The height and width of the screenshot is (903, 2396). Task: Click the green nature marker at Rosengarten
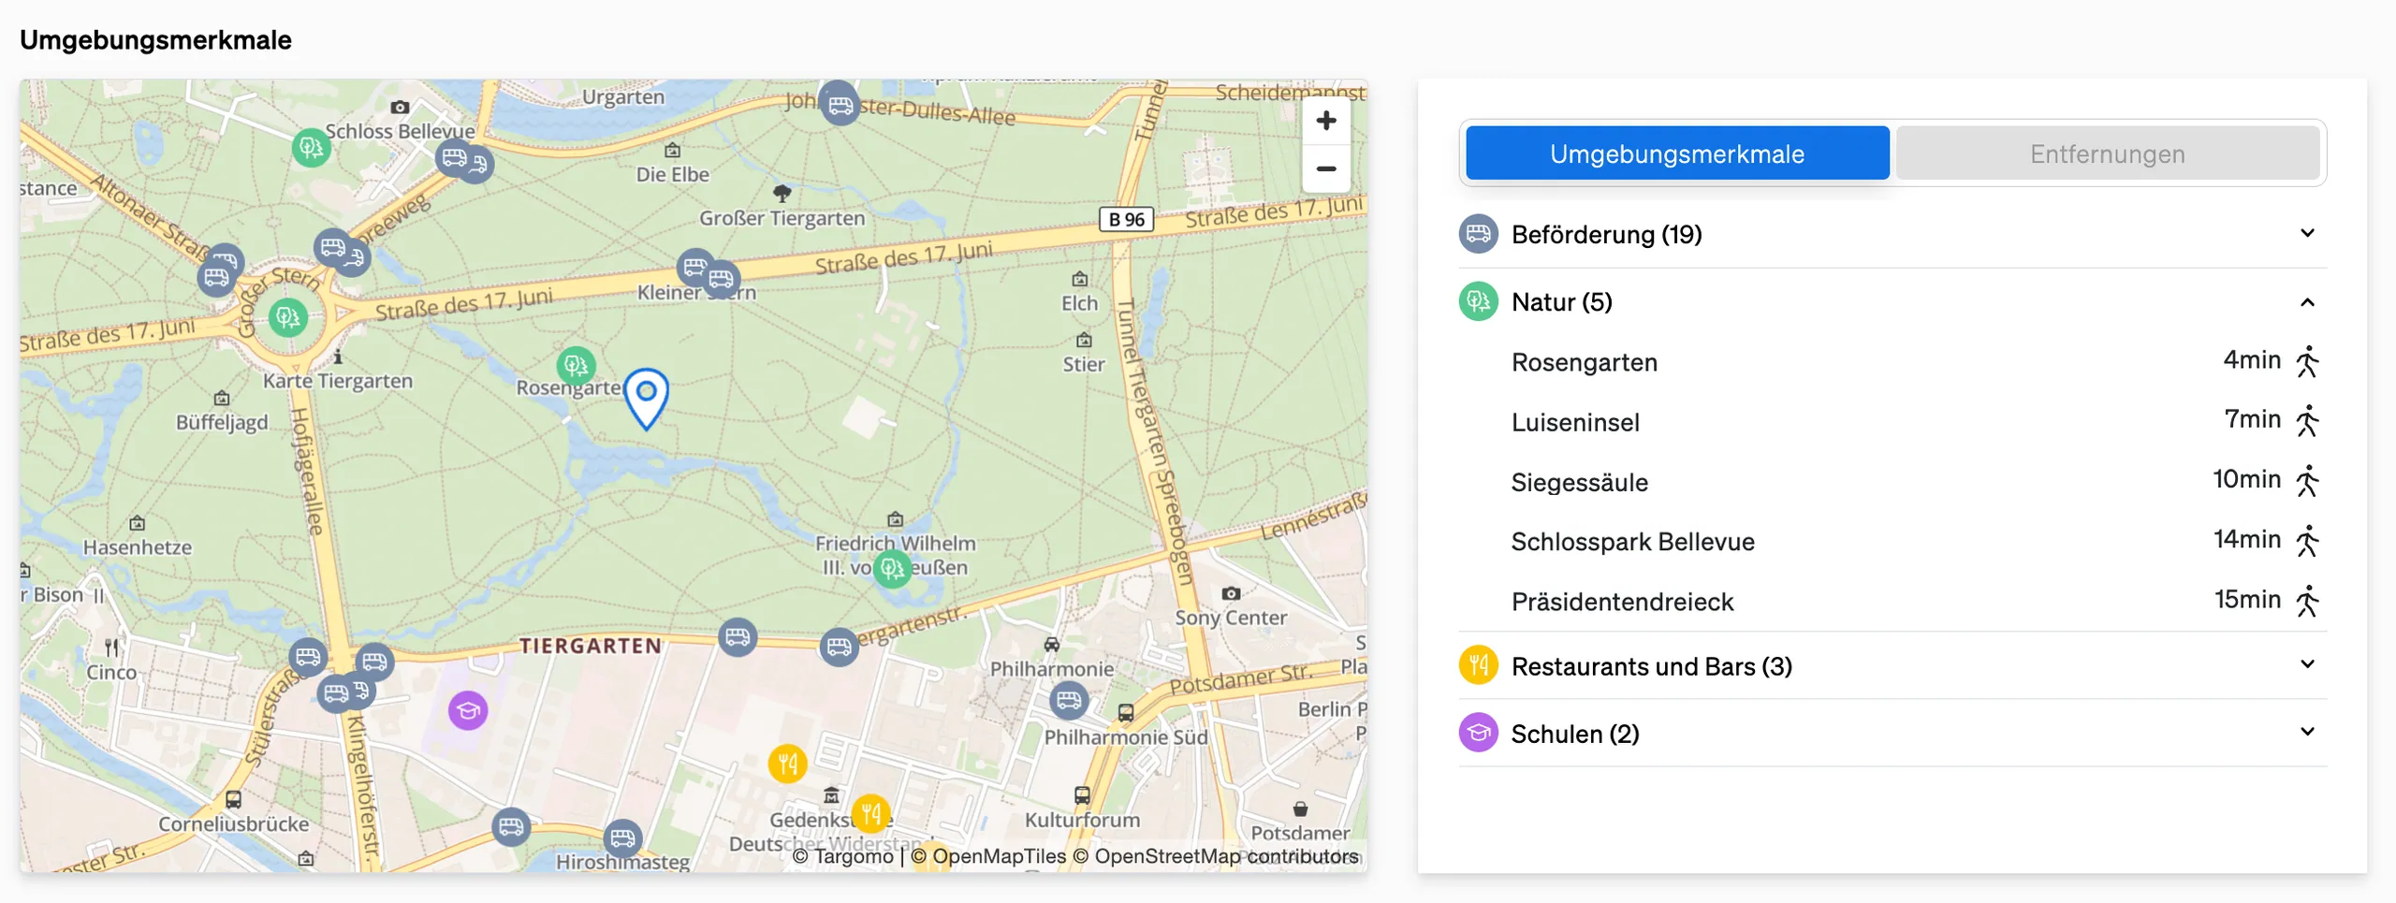pyautogui.click(x=576, y=365)
